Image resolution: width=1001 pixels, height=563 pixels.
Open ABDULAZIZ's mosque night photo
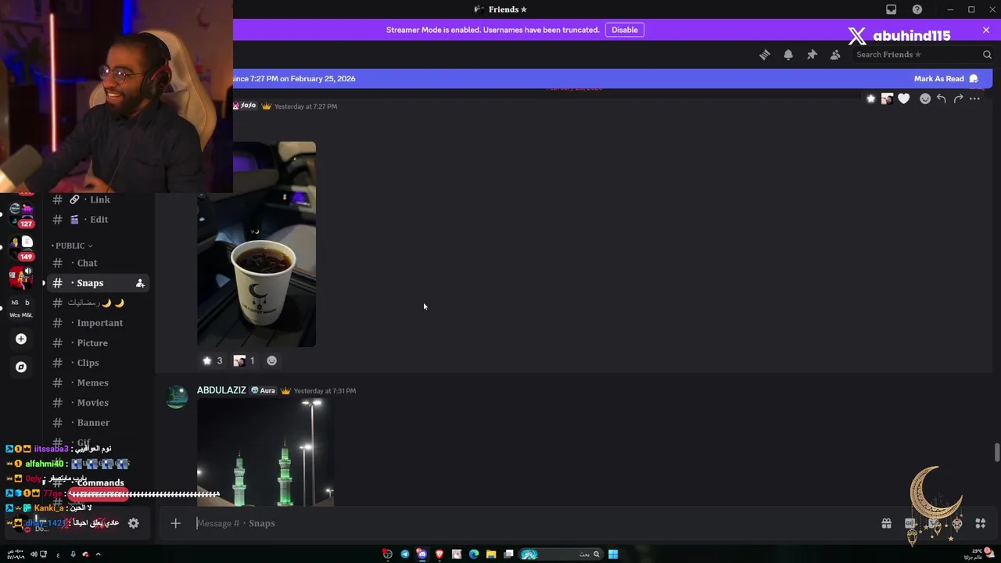(266, 453)
